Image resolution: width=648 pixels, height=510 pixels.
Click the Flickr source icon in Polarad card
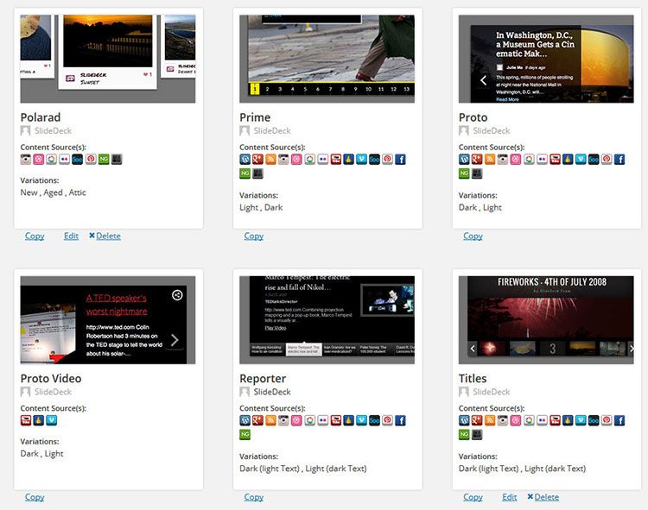(x=65, y=160)
